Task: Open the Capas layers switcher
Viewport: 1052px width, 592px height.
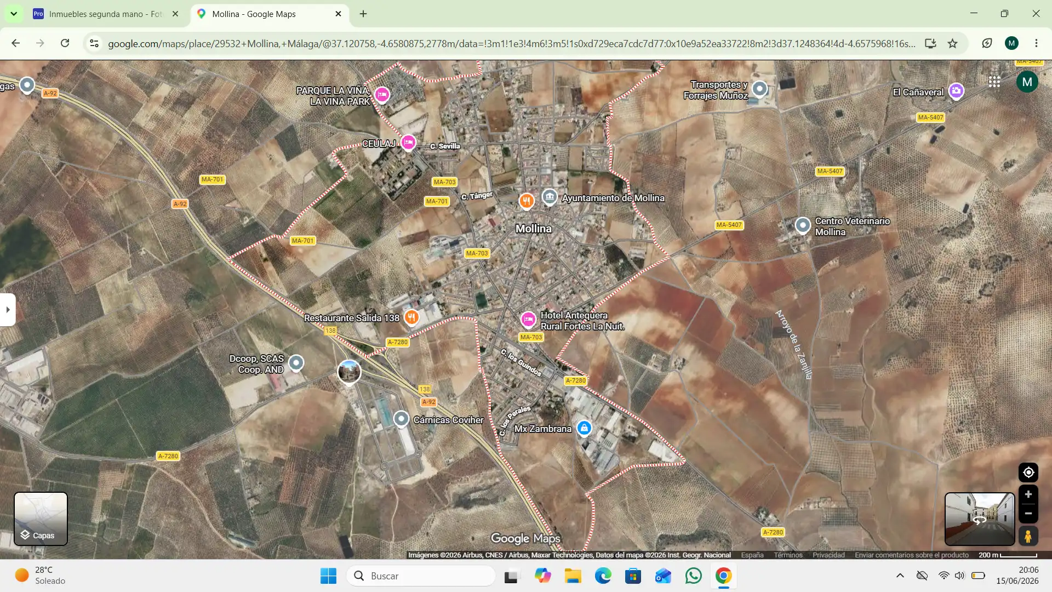Action: (x=41, y=519)
